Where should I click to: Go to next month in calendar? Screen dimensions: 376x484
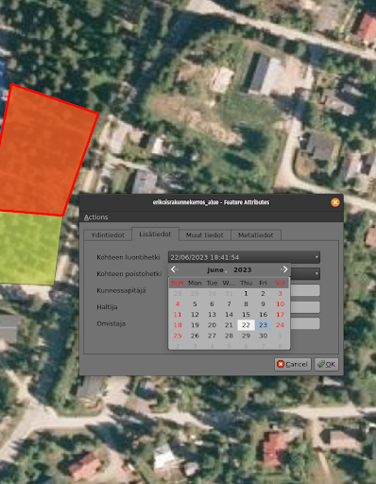284,269
